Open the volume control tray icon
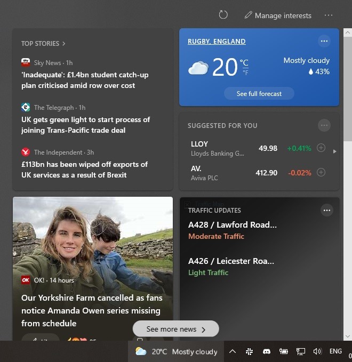 pyautogui.click(x=317, y=351)
